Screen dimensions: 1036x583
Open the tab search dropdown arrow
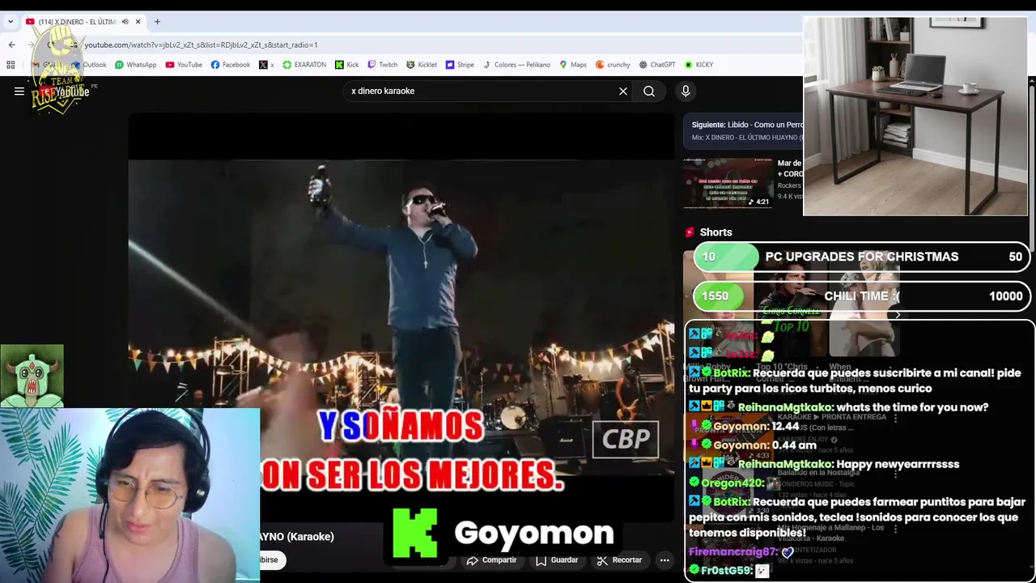(11, 22)
